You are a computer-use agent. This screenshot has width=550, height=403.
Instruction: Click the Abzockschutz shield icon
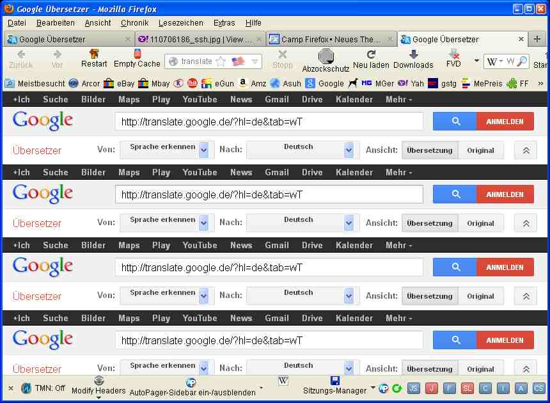coord(326,57)
